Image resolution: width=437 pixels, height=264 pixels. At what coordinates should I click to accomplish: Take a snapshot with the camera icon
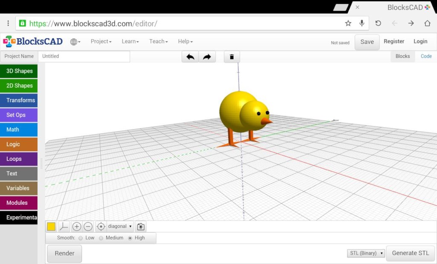tap(141, 227)
